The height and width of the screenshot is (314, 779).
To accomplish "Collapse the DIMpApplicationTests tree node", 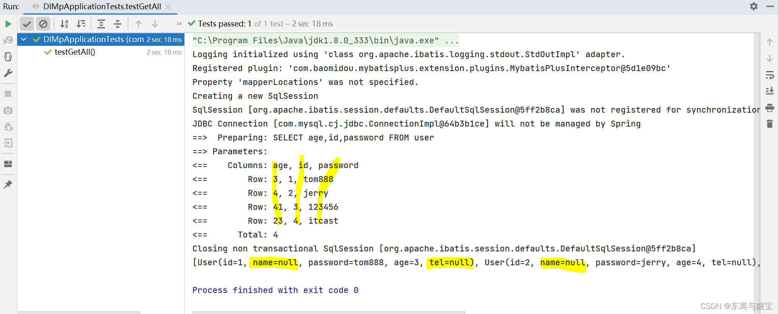I will point(24,40).
